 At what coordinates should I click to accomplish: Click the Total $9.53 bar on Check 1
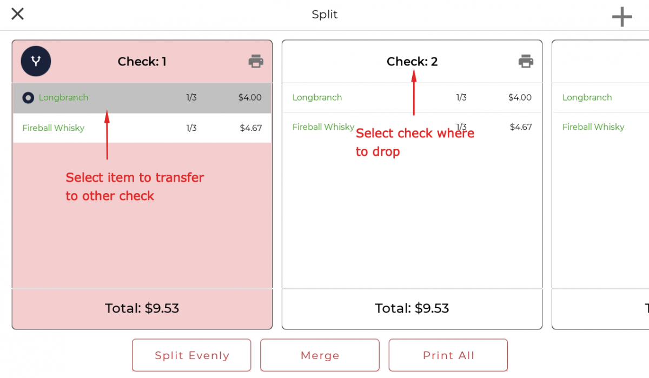click(x=141, y=308)
